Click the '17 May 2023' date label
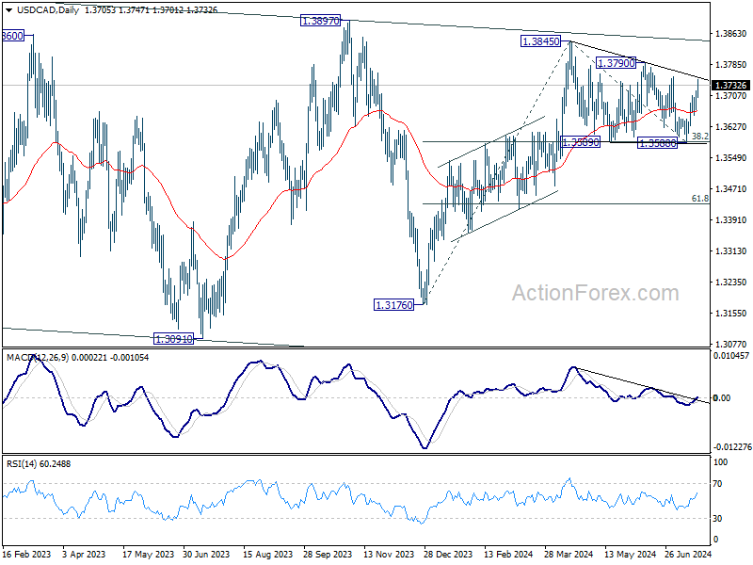Image resolution: width=753 pixels, height=565 pixels. pos(149,555)
